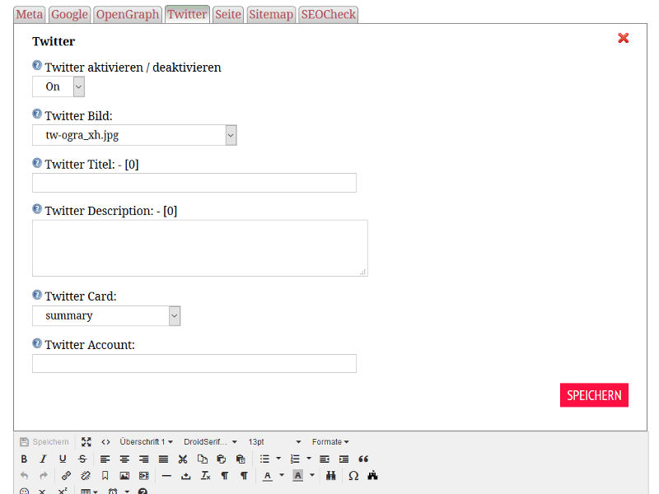659x494 pixels.
Task: Insert anchor bookmark
Action: pos(105,476)
